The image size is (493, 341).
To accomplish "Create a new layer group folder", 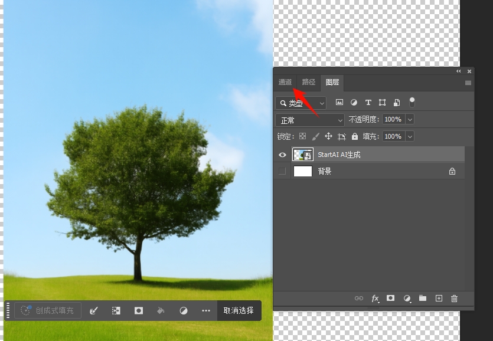I will pos(423,299).
